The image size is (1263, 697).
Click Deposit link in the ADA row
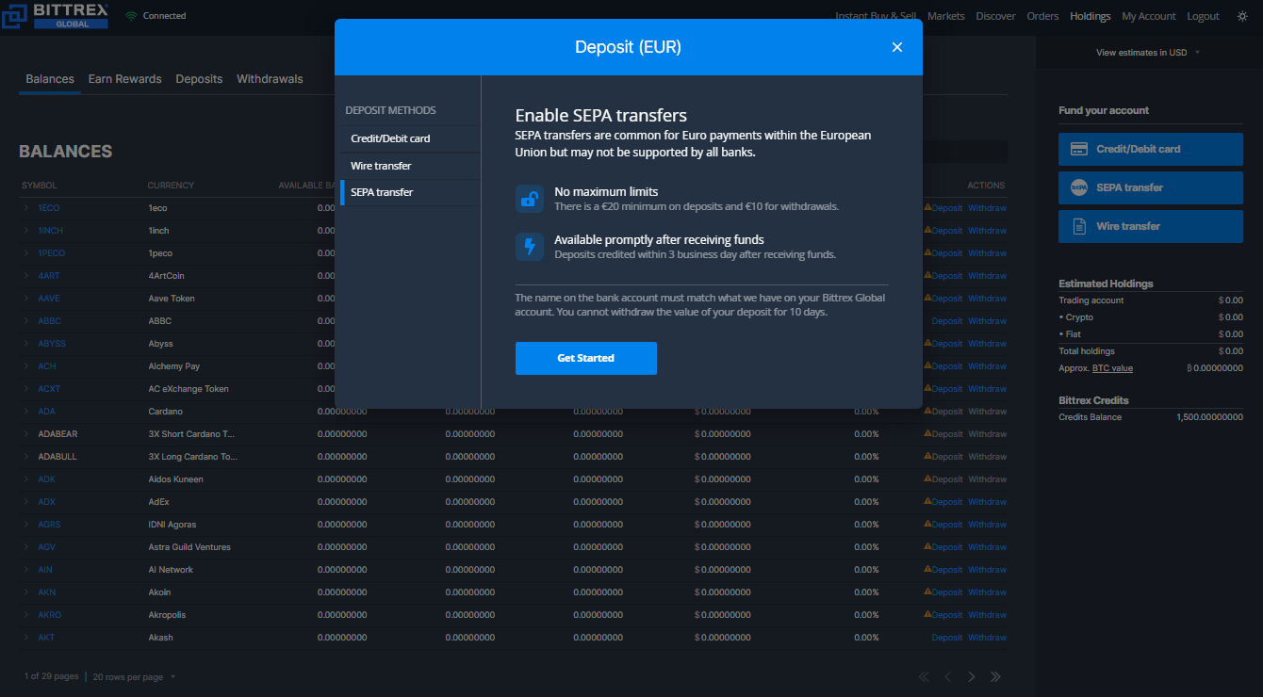coord(947,412)
